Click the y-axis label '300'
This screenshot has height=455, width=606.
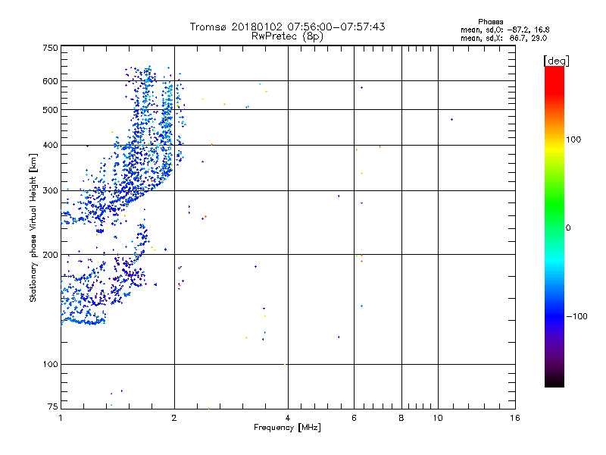(x=50, y=191)
